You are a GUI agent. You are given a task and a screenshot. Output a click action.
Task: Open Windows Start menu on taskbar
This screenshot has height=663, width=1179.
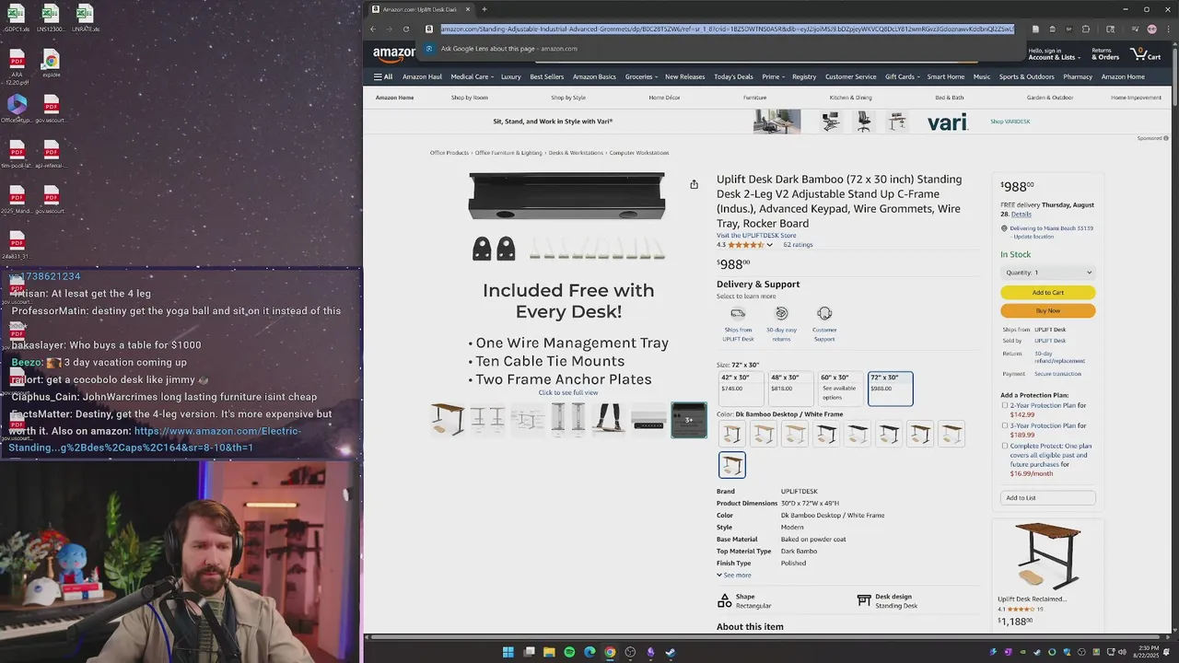[508, 652]
